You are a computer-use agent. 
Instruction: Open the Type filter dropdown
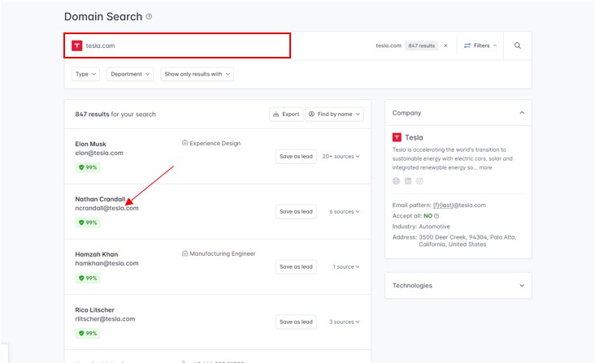coord(86,74)
